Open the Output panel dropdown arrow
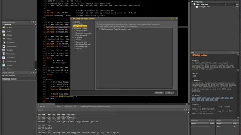 (x=184, y=109)
